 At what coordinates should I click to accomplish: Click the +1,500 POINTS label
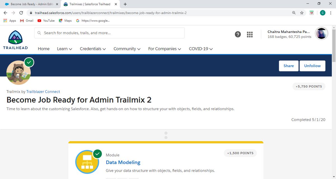coord(240,153)
